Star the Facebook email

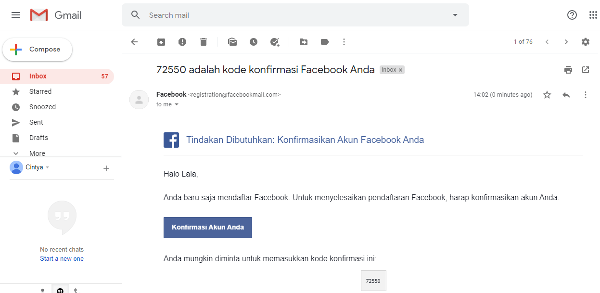(547, 95)
